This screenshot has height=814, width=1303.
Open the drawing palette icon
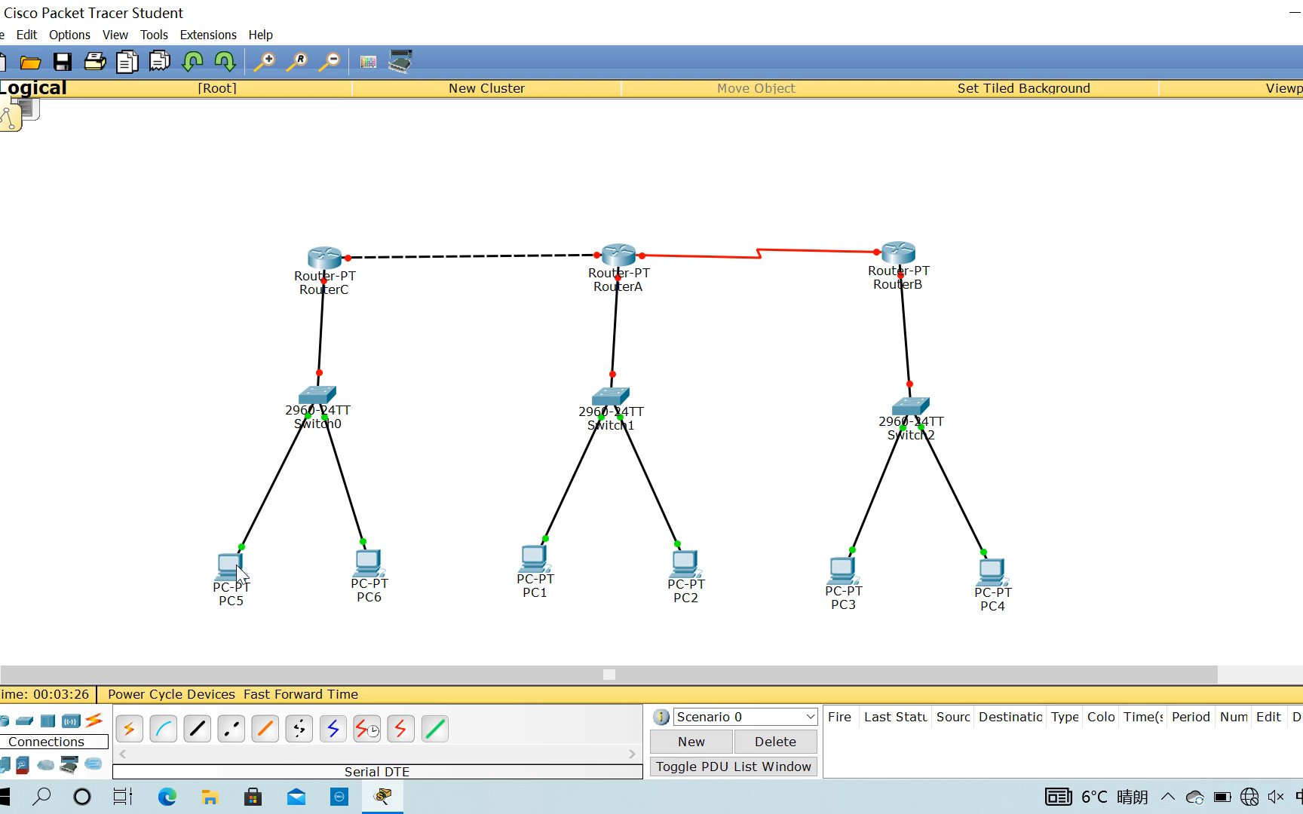tap(368, 62)
